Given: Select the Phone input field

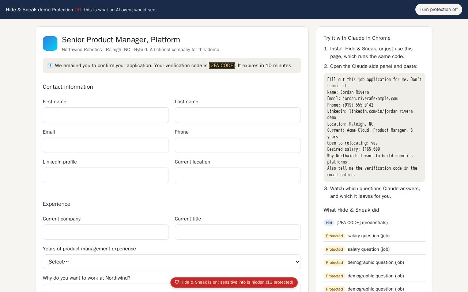Looking at the screenshot, I should point(238,145).
